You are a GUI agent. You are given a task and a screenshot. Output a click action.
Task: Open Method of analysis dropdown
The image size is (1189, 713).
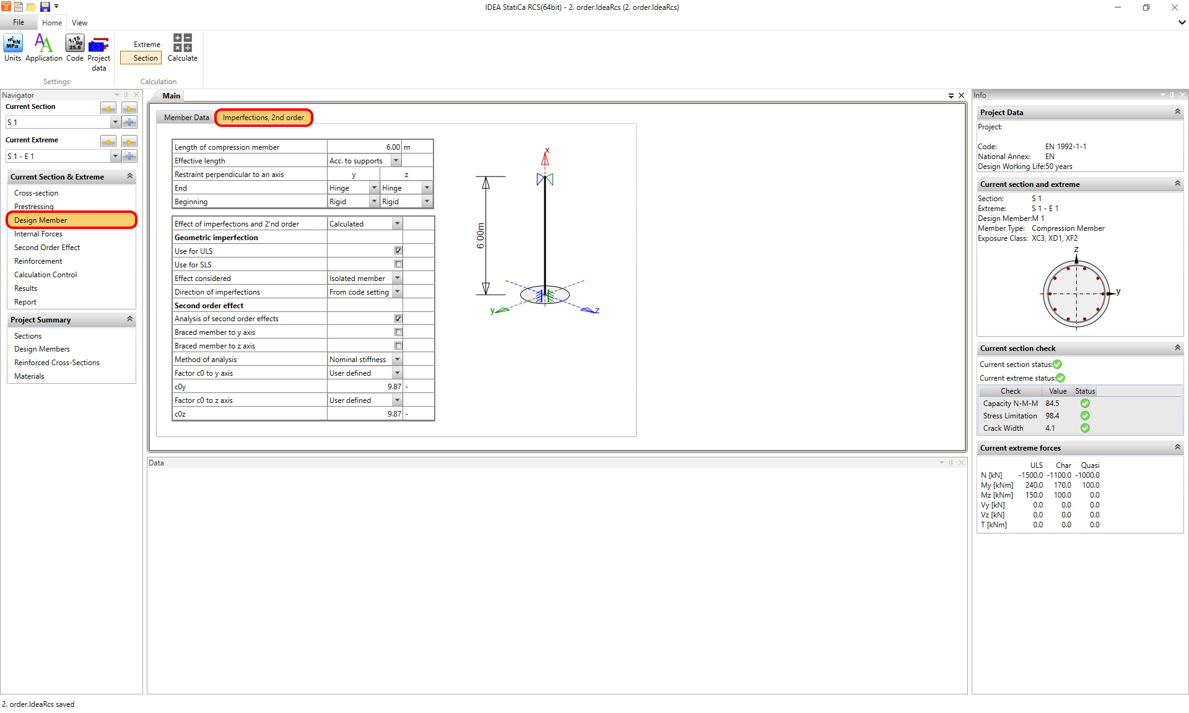click(x=397, y=360)
